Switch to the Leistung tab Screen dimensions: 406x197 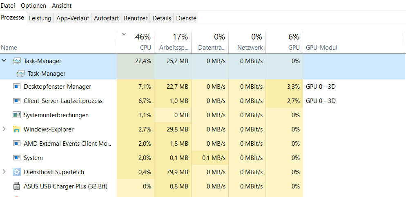click(40, 18)
